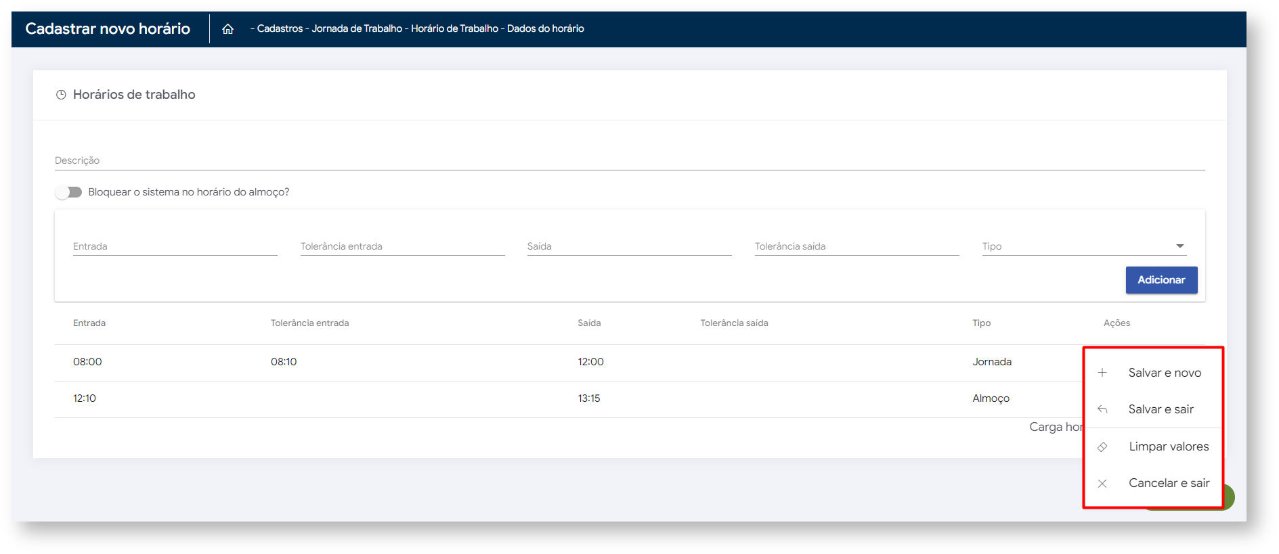Select the 08:10 tolerance cell
The height and width of the screenshot is (554, 1279).
[x=284, y=362]
